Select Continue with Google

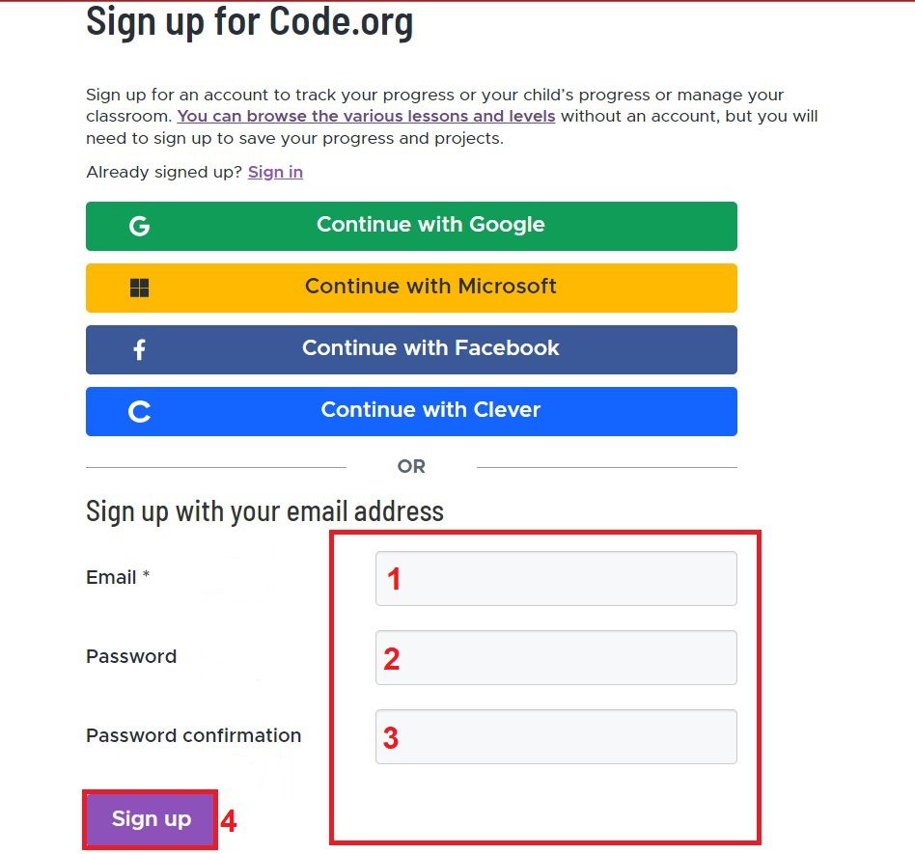coord(431,226)
